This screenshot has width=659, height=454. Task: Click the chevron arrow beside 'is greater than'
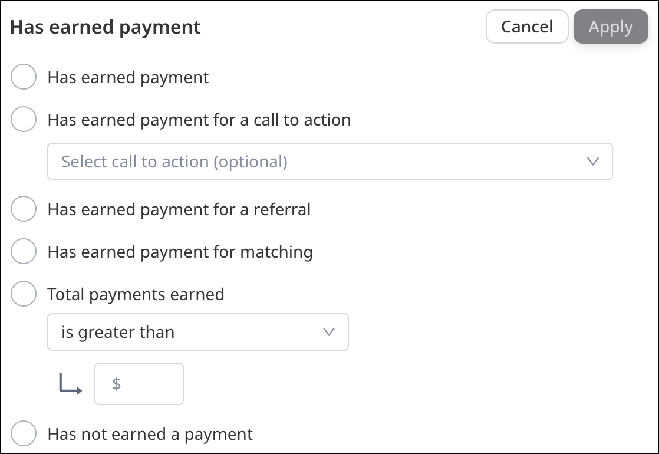click(x=329, y=332)
